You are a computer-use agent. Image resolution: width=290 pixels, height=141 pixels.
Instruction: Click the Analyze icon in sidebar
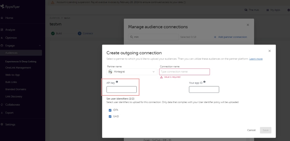[2, 30]
